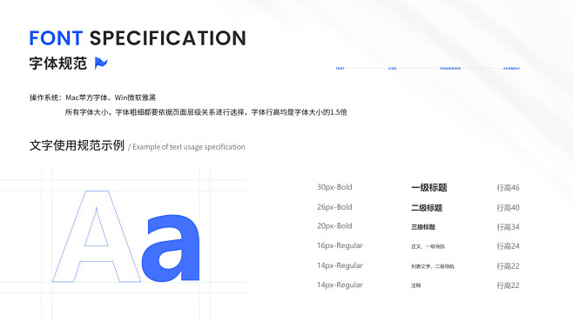Click the 字体规范 subtitle
The height and width of the screenshot is (322, 573).
[58, 64]
